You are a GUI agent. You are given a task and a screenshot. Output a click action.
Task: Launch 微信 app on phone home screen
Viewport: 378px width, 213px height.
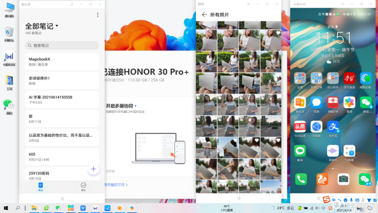pos(366,105)
